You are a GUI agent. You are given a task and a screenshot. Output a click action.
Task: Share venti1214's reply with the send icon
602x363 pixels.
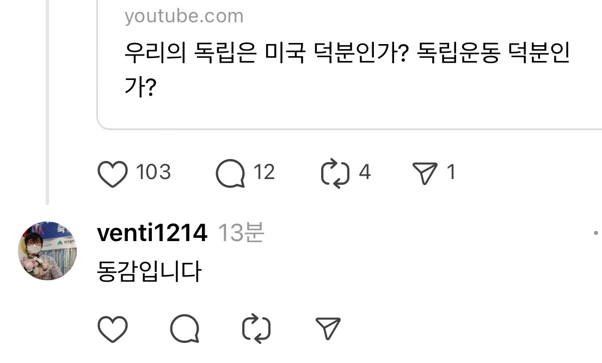[328, 328]
